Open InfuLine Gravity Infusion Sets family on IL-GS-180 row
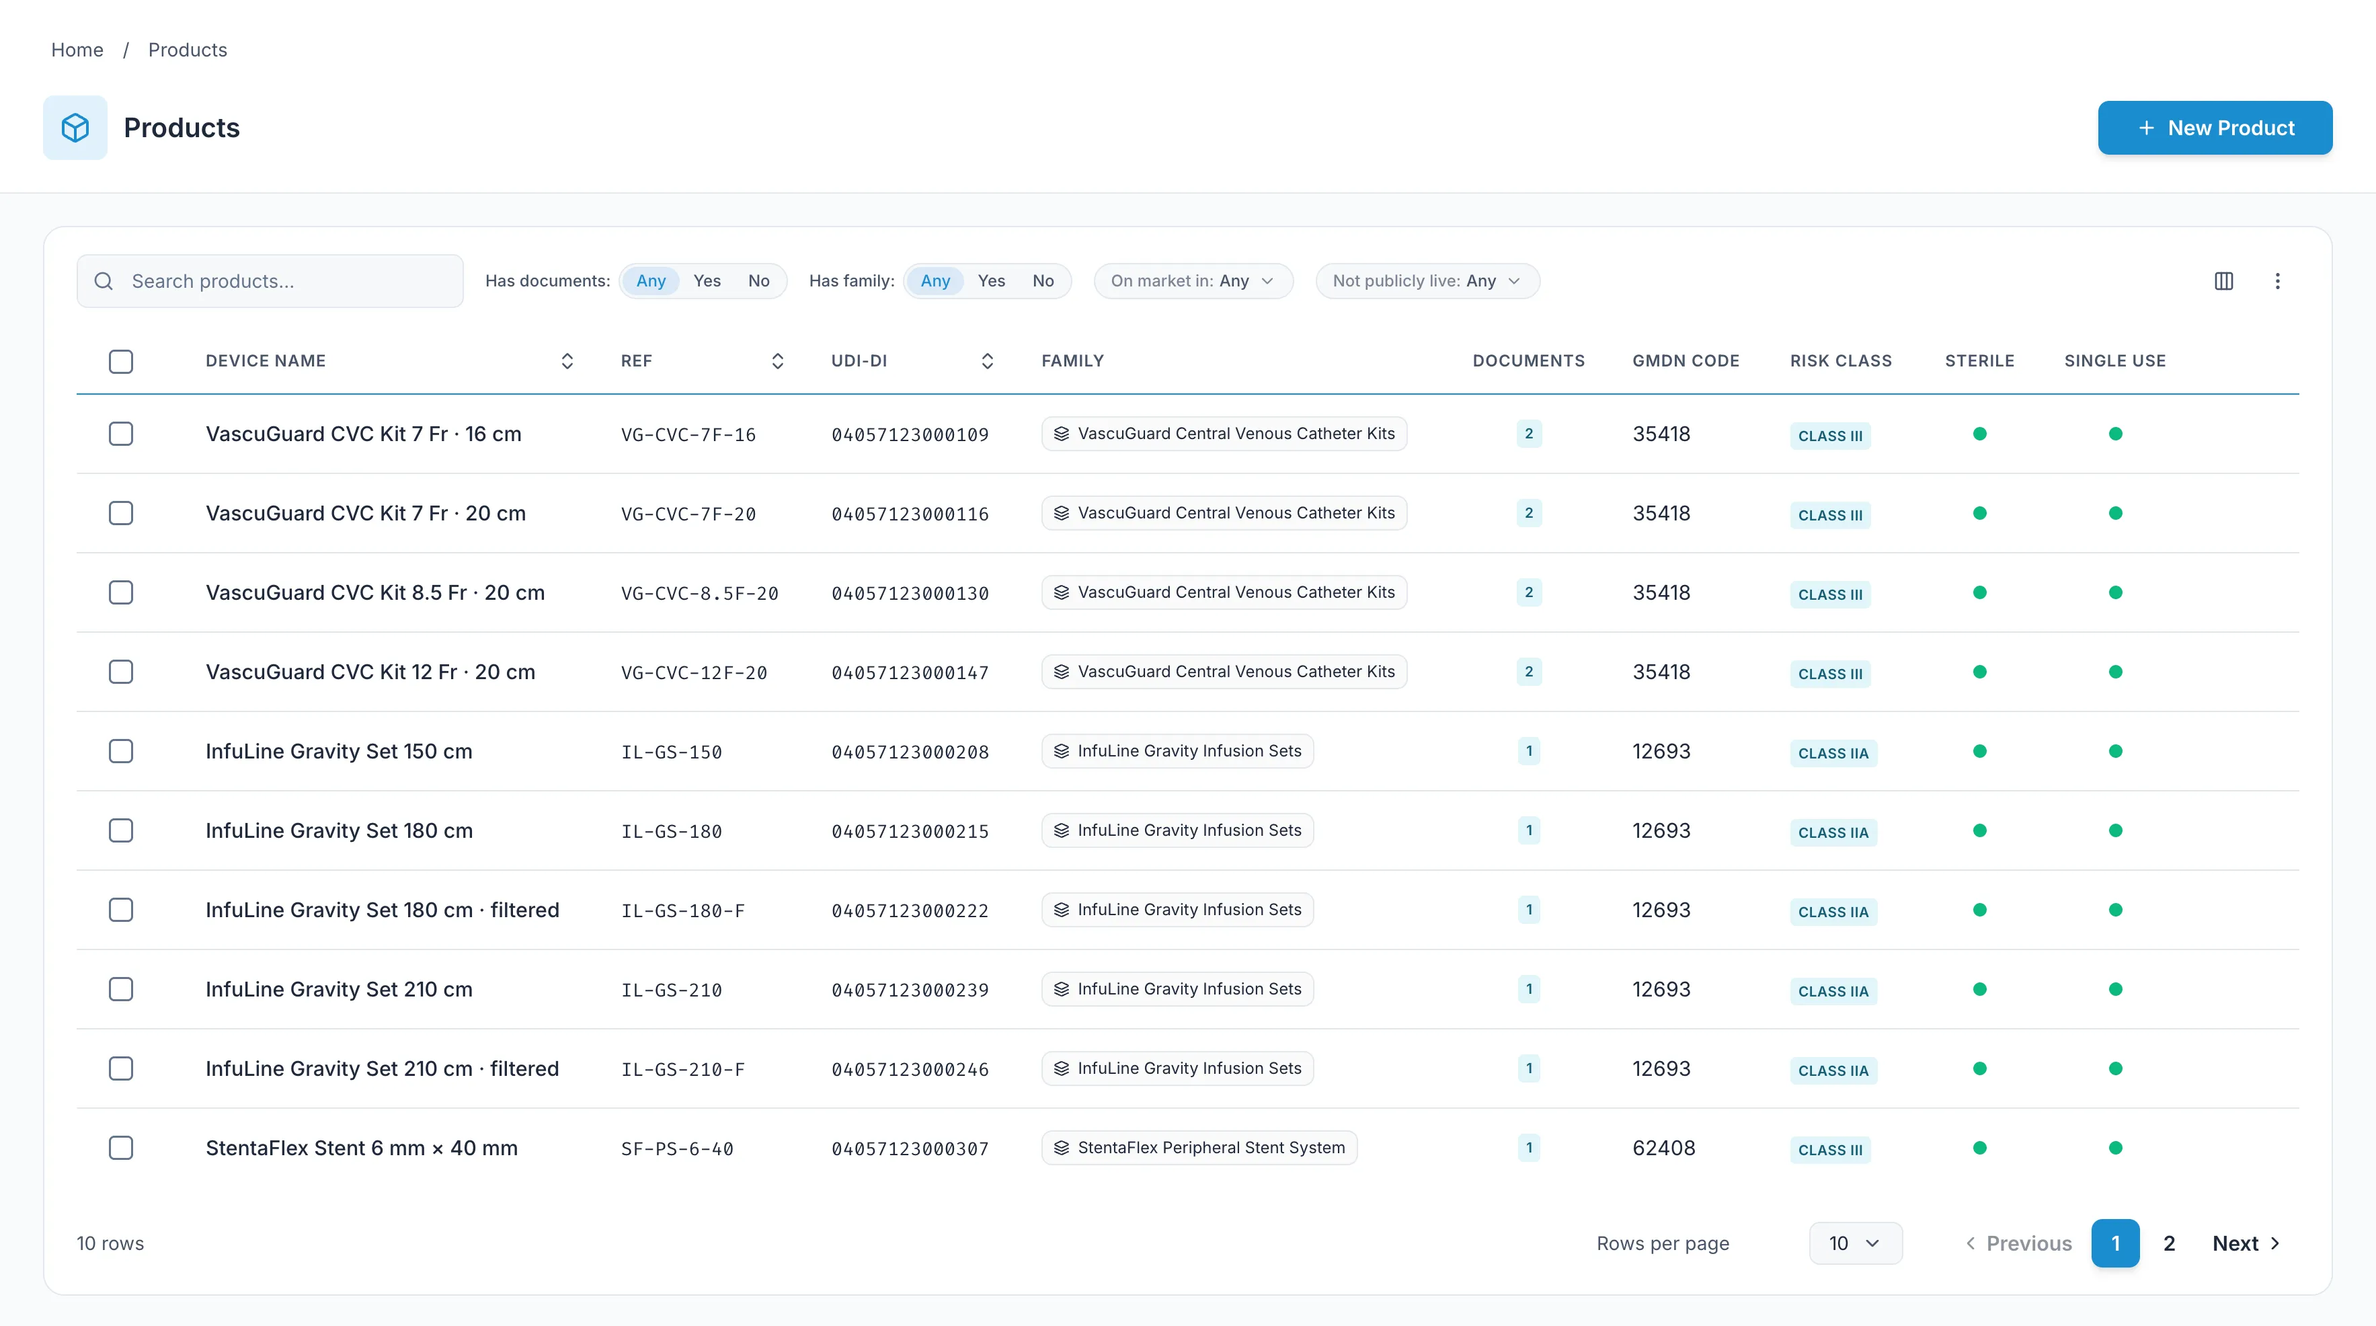The image size is (2376, 1326). coord(1177,830)
